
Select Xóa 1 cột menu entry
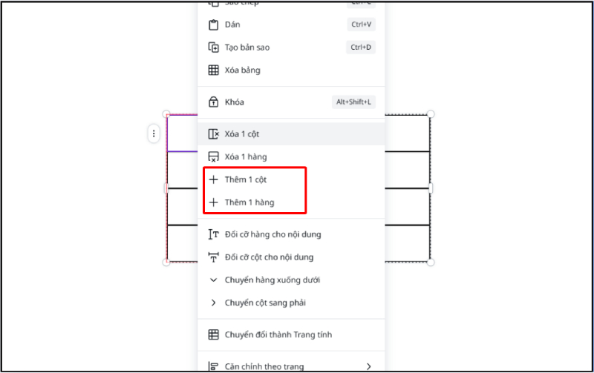(x=241, y=134)
